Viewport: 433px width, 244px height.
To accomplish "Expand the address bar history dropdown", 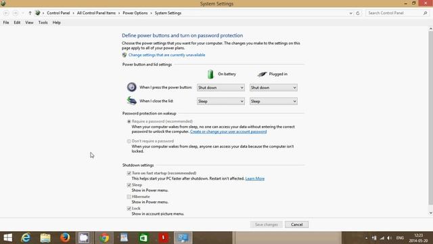I will coord(350,13).
